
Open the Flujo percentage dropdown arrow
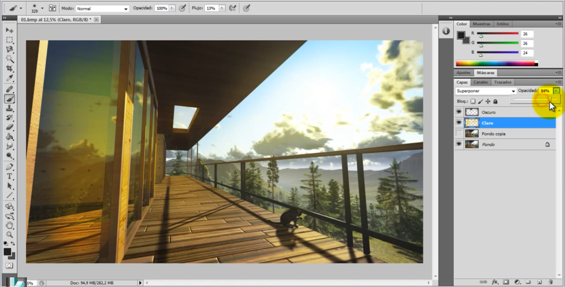coord(222,8)
